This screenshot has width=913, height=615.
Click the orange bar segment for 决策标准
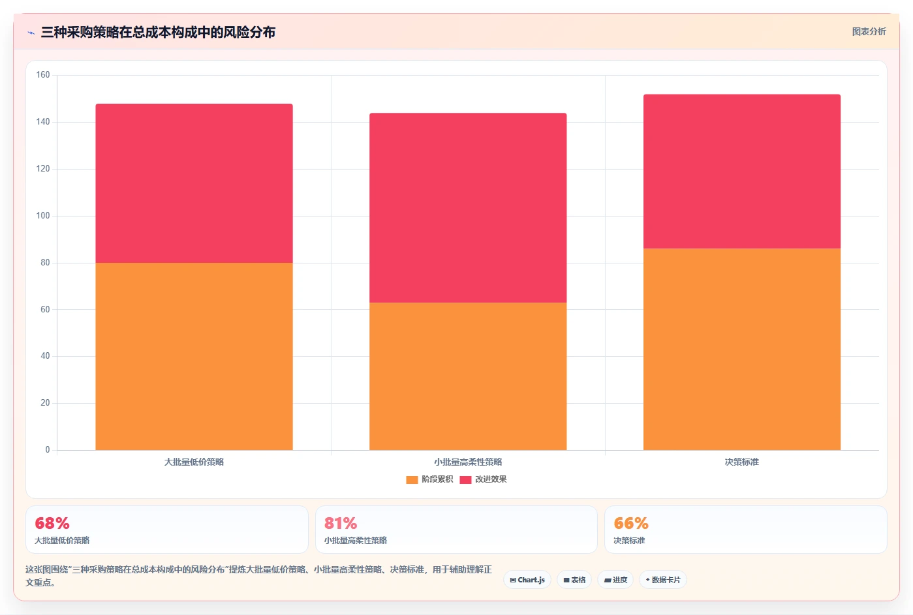point(742,349)
